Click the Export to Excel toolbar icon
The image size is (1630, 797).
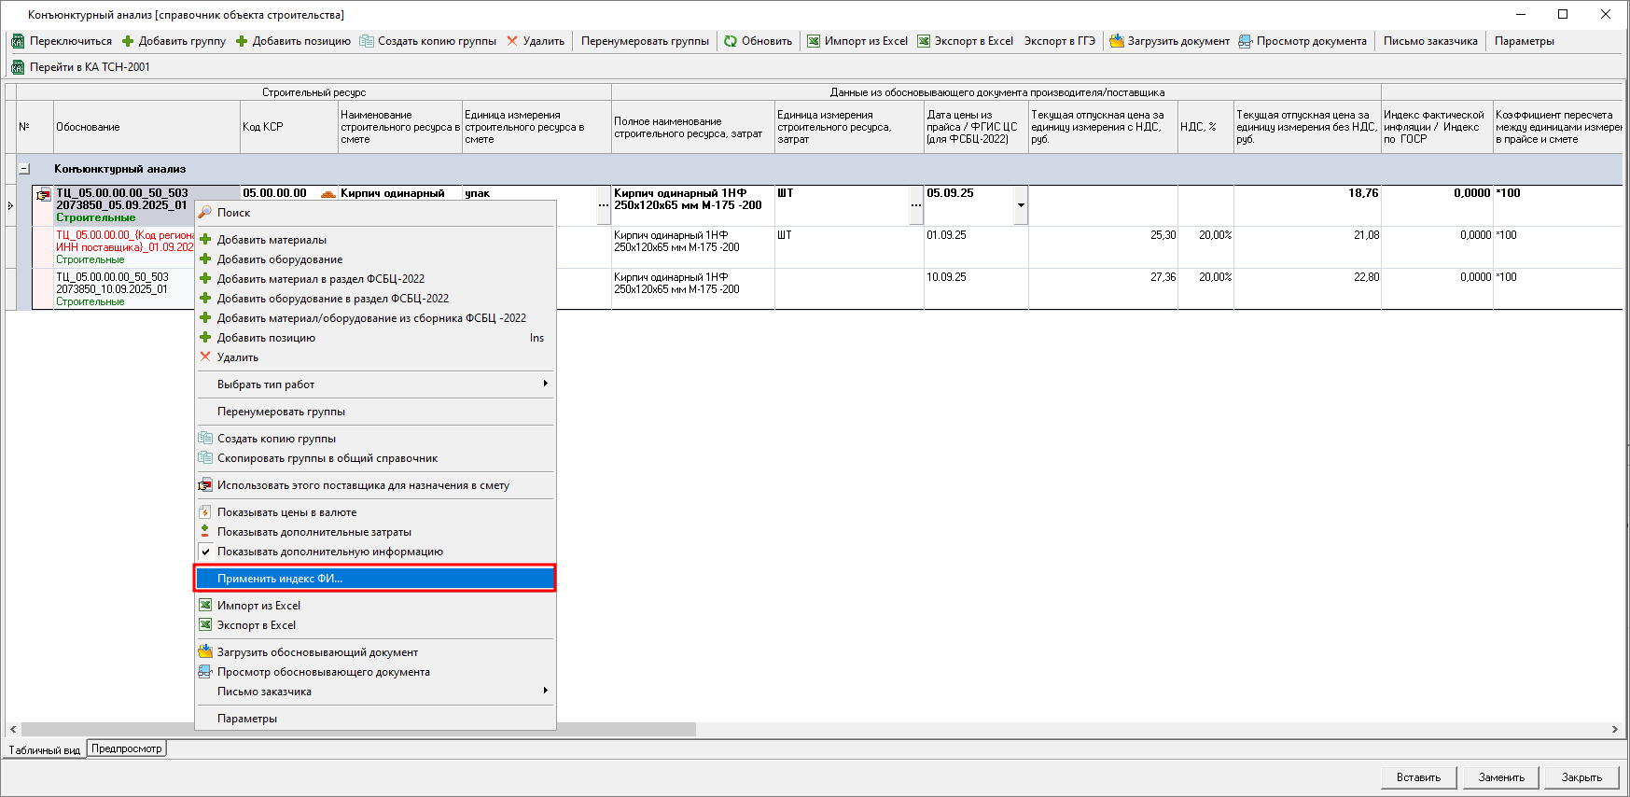pos(924,41)
